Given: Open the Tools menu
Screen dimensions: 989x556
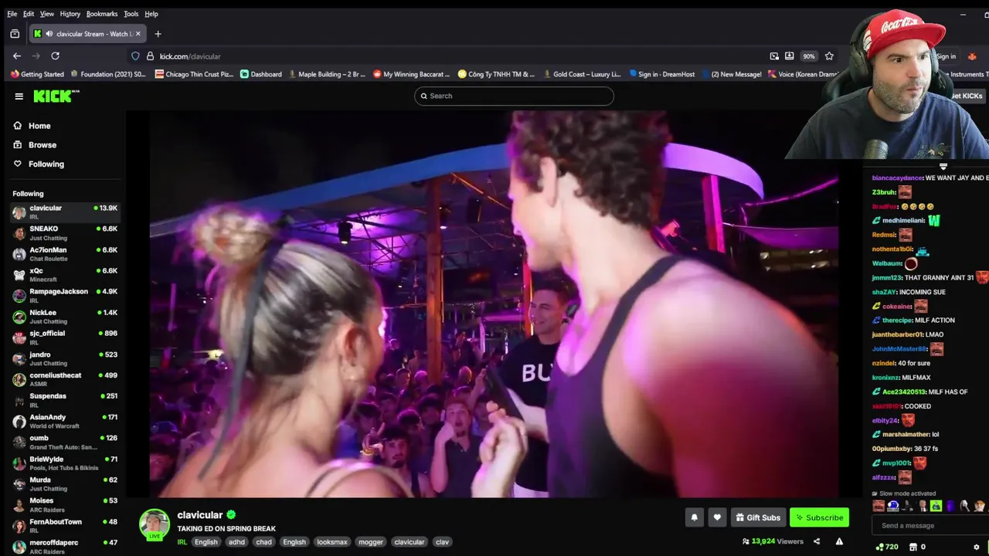Looking at the screenshot, I should (x=131, y=14).
